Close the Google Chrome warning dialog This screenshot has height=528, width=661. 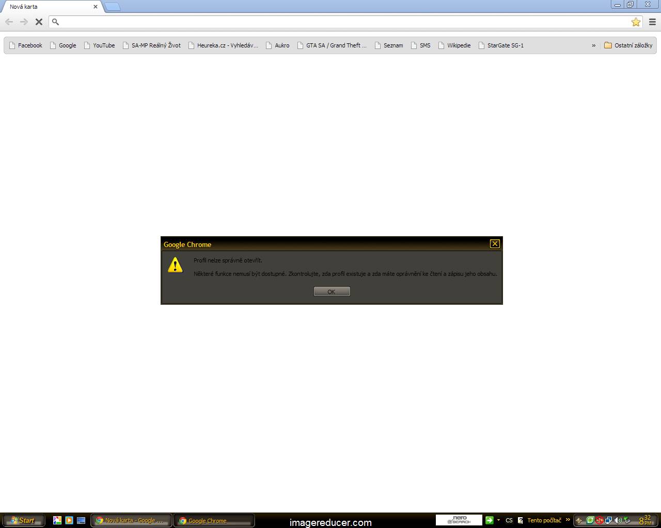click(x=495, y=243)
